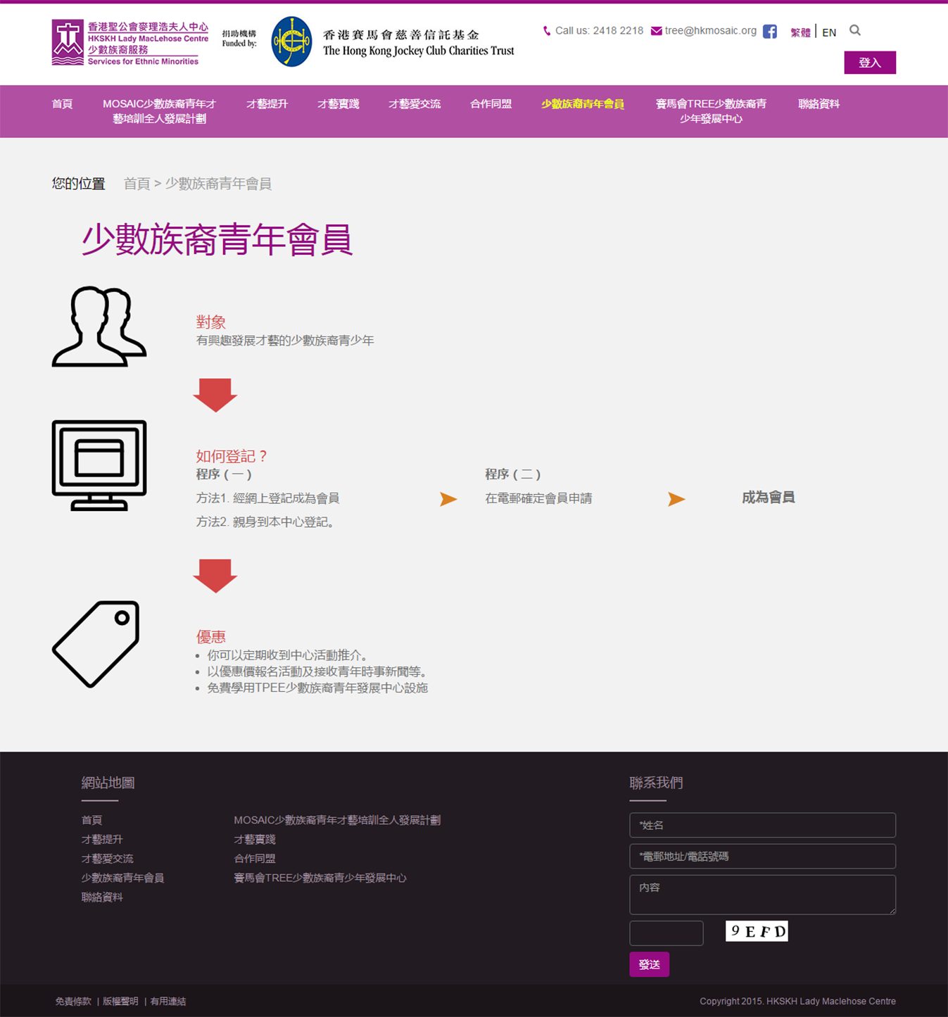Switch language to EN
Screen dimensions: 948x1017
click(x=829, y=32)
